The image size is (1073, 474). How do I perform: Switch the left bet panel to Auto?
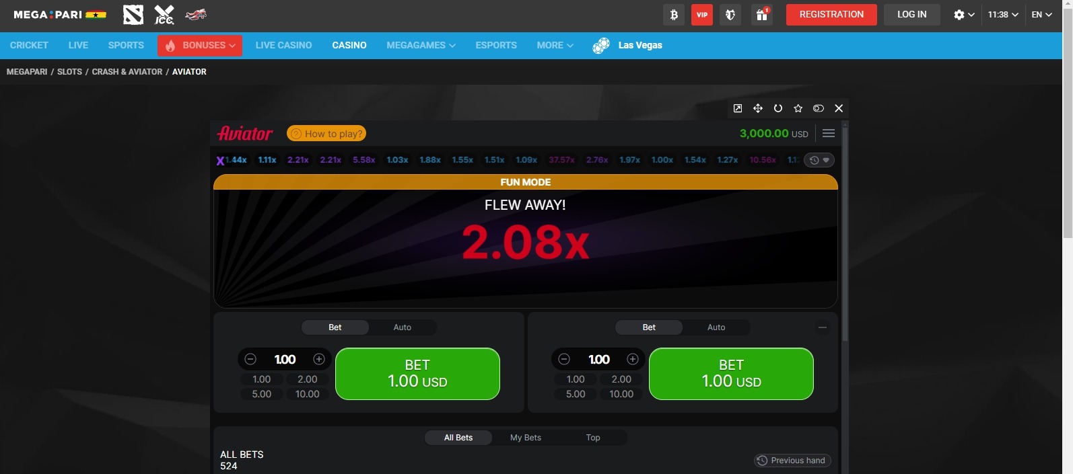click(402, 327)
